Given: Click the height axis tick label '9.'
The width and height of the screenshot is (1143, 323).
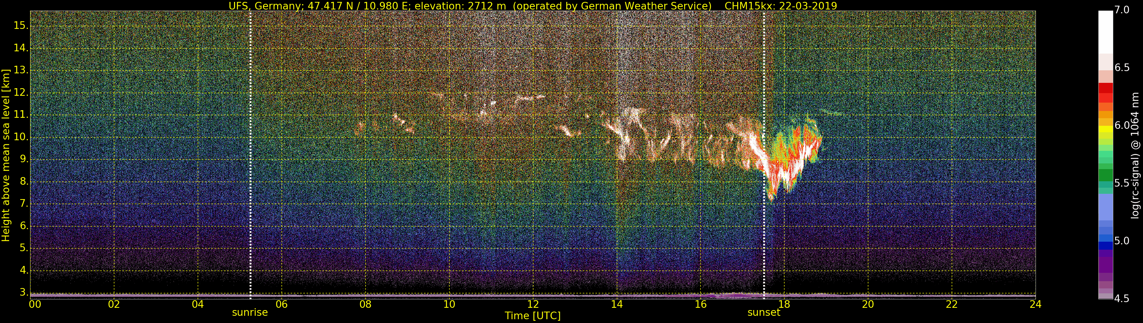Looking at the screenshot, I should pyautogui.click(x=24, y=159).
